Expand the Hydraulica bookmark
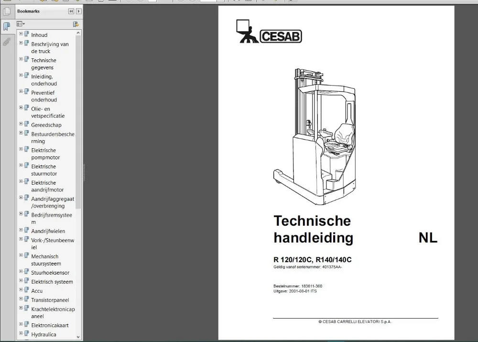This screenshot has width=478, height=342. point(21,333)
